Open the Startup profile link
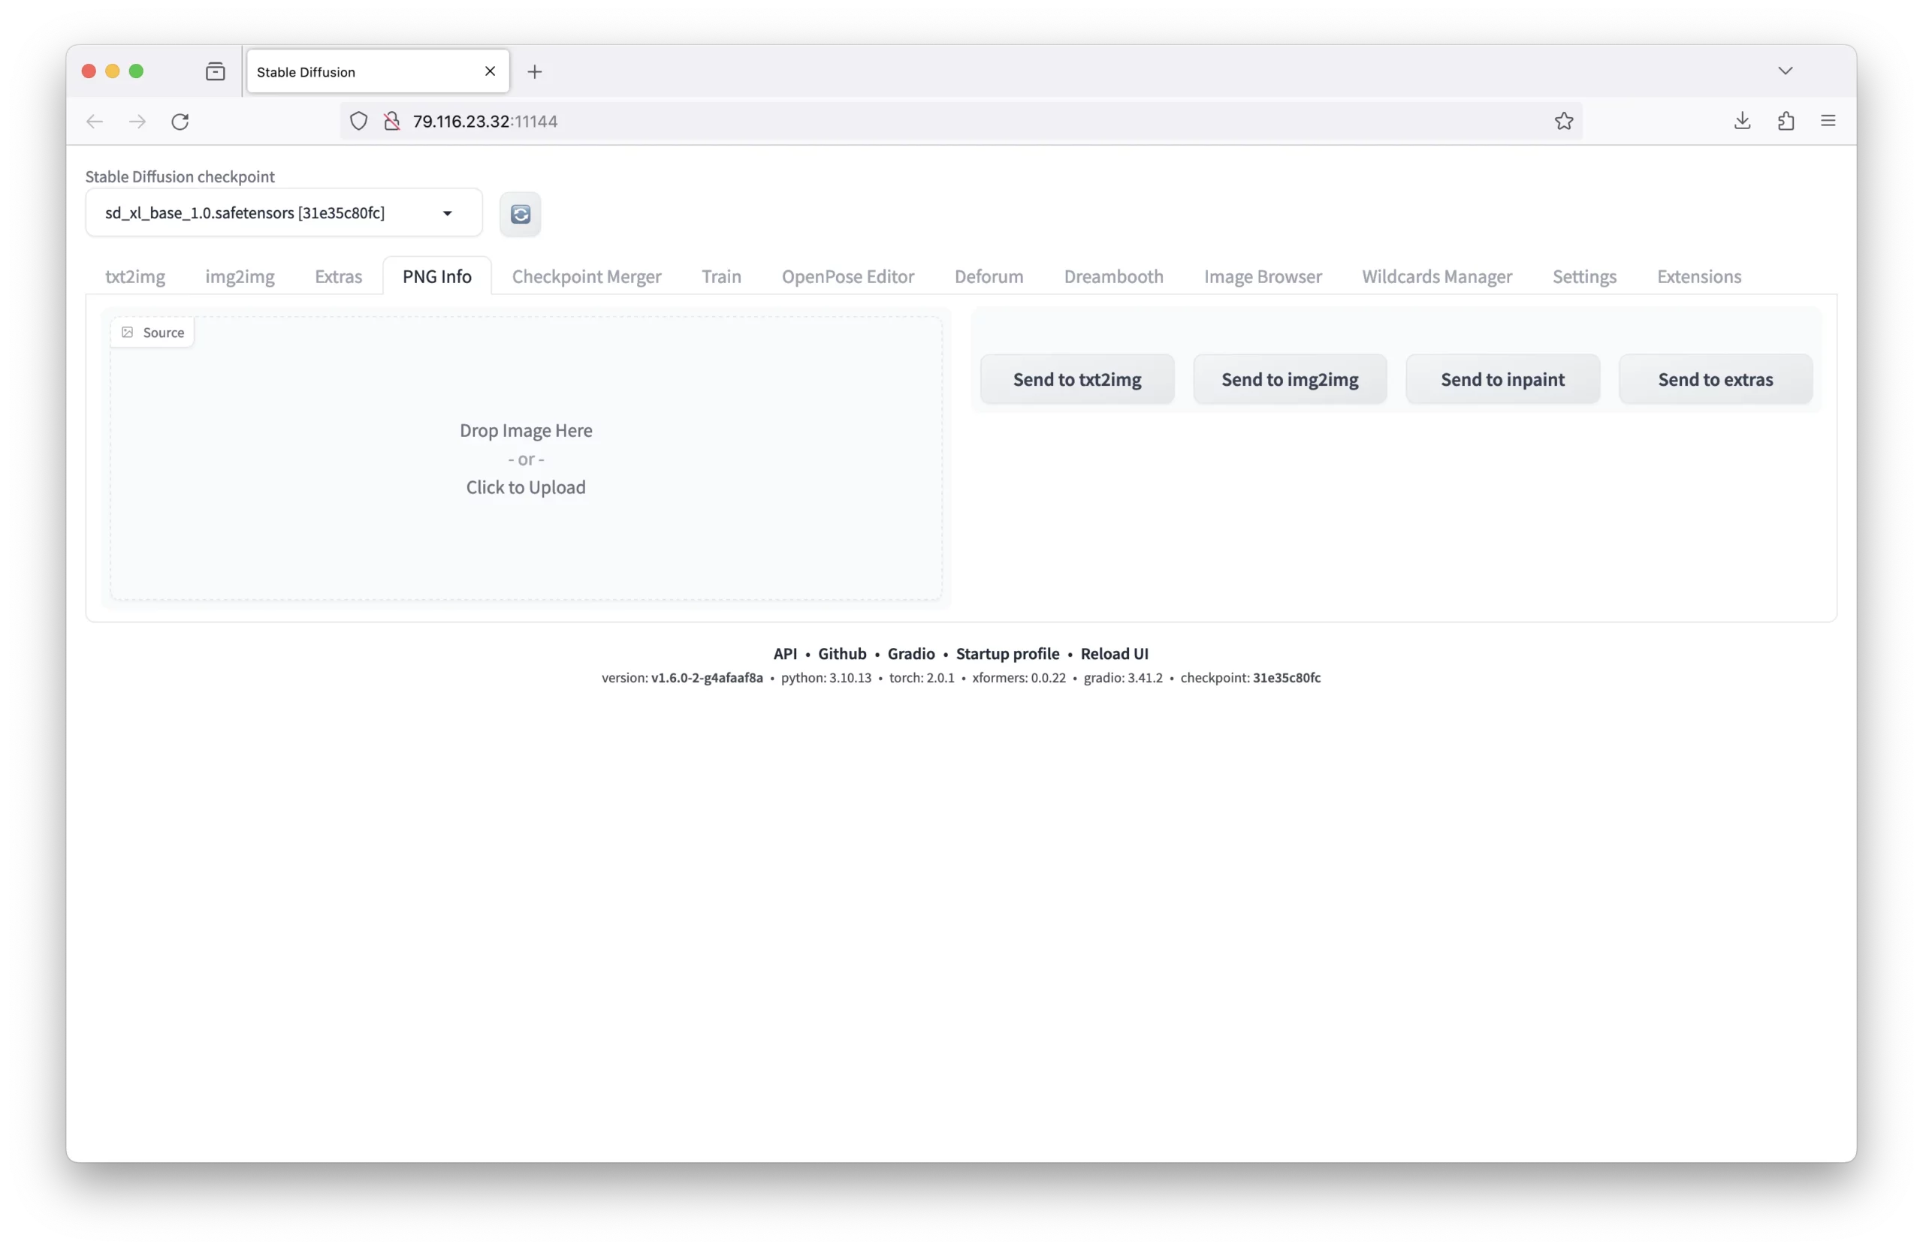The height and width of the screenshot is (1250, 1923). (1007, 654)
